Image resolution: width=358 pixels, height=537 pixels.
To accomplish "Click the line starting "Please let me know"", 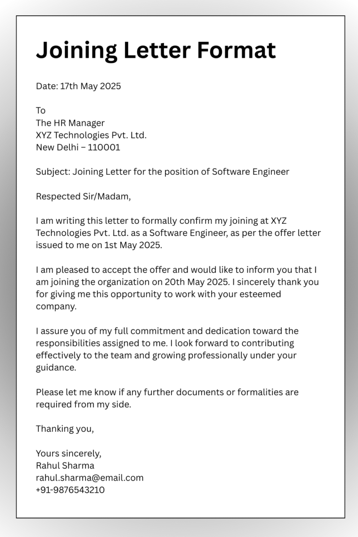I will pos(167,392).
